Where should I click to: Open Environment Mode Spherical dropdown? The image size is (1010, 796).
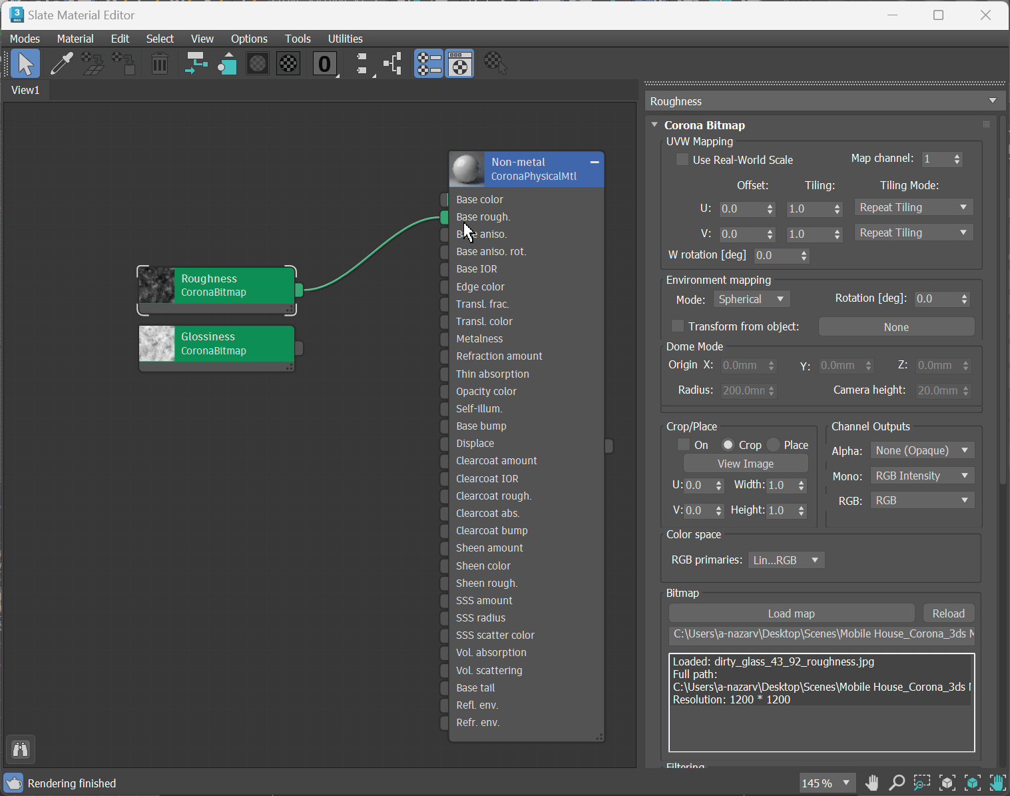pyautogui.click(x=752, y=300)
